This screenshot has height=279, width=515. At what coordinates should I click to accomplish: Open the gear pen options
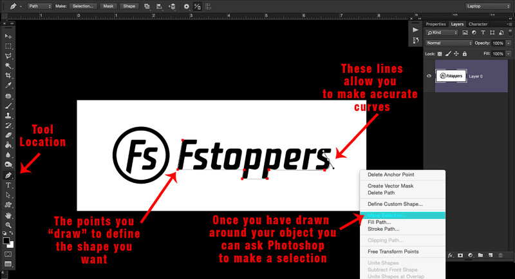coord(186,6)
